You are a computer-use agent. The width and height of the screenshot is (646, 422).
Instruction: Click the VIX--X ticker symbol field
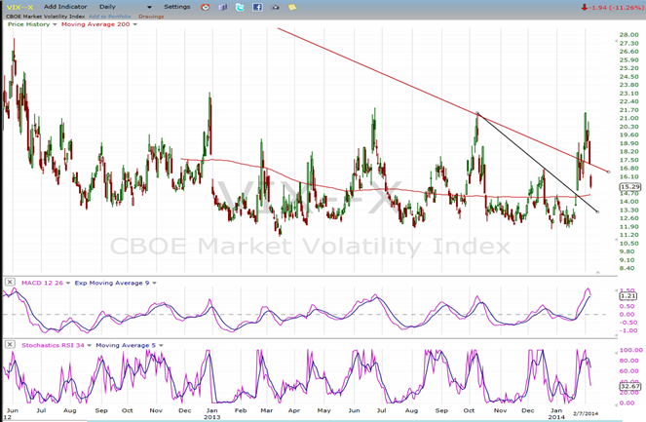click(x=18, y=7)
